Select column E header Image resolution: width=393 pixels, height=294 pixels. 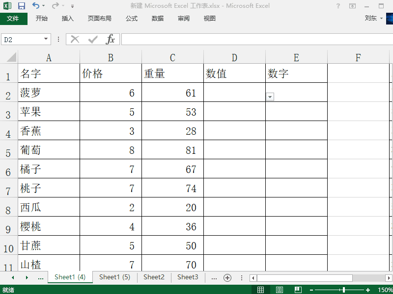(x=297, y=57)
